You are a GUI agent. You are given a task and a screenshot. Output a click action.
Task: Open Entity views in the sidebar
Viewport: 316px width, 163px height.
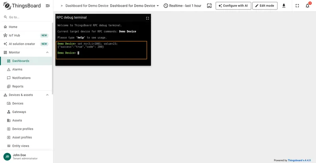[x=26, y=146]
